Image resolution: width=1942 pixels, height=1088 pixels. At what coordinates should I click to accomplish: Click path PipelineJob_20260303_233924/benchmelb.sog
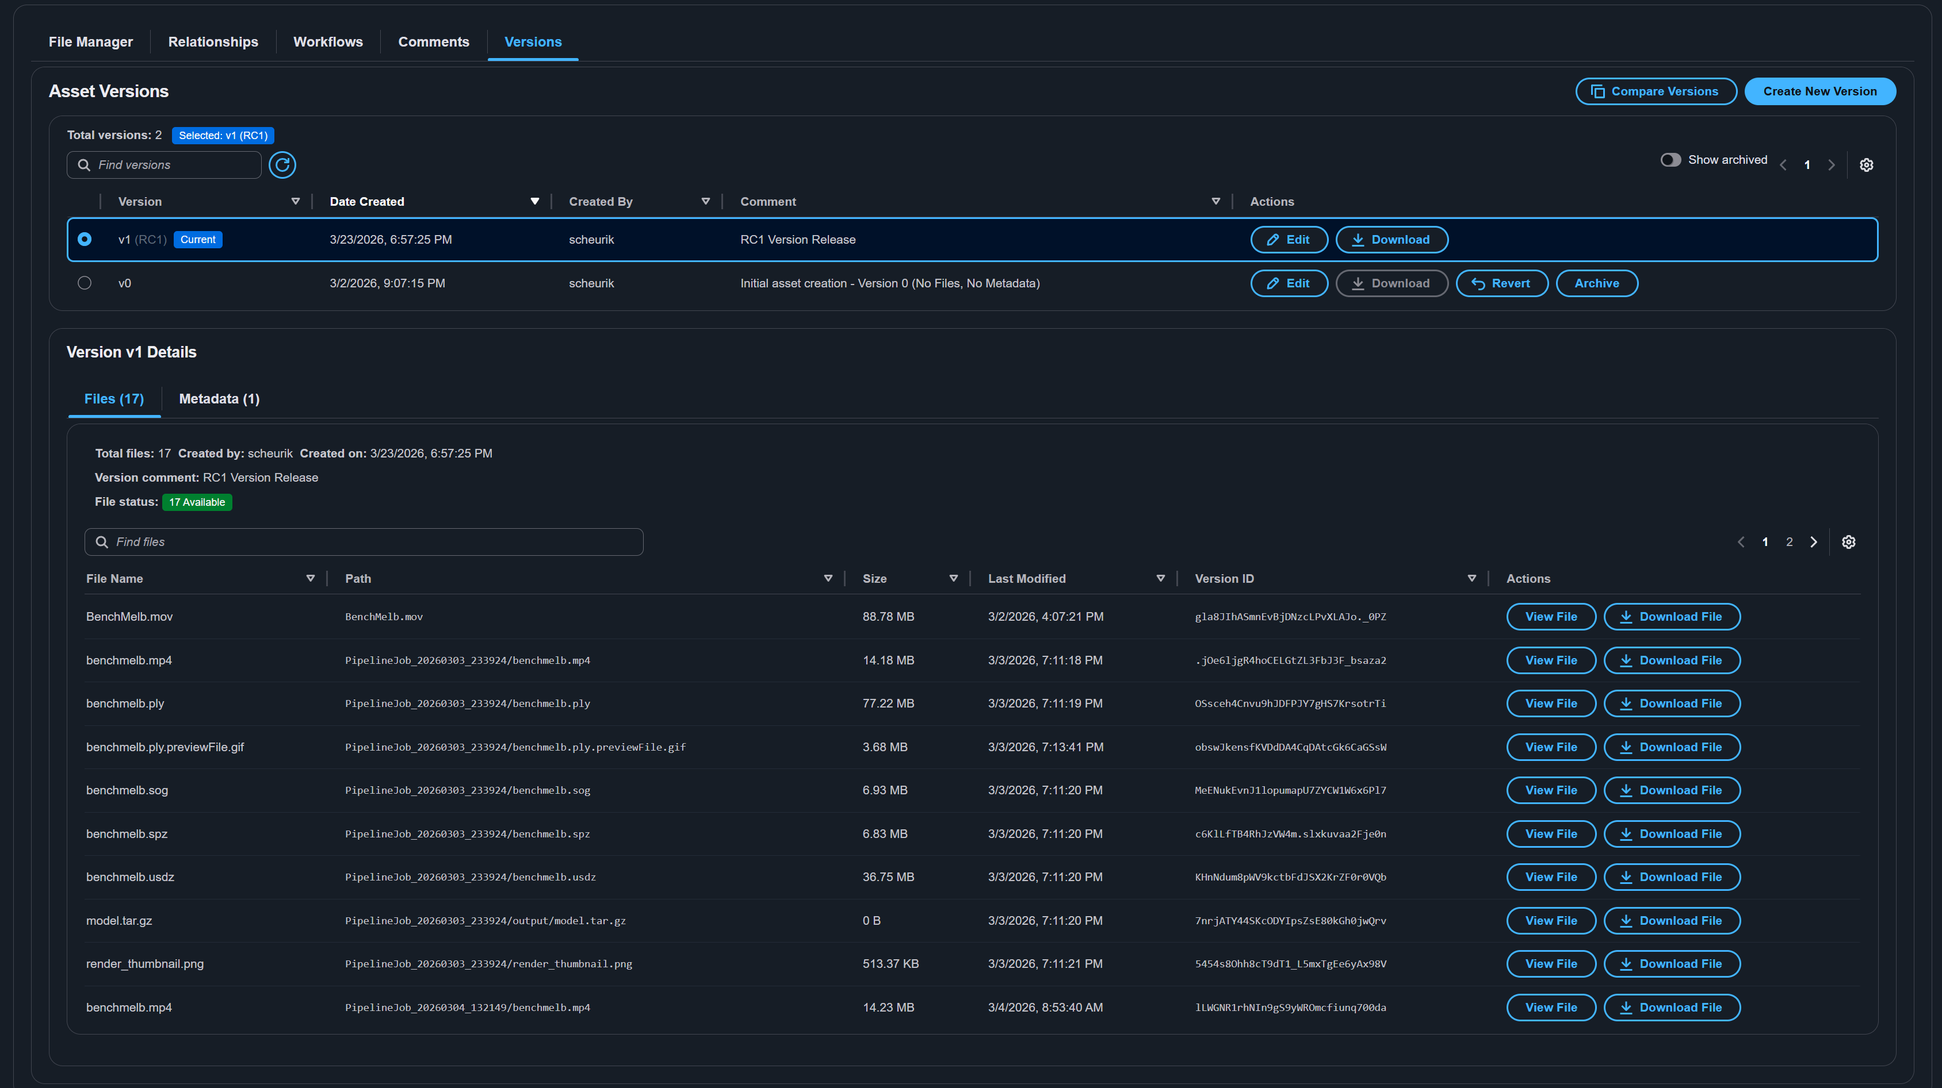pos(468,790)
